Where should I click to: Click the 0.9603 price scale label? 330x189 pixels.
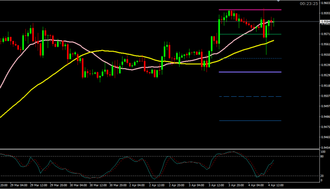324,2
